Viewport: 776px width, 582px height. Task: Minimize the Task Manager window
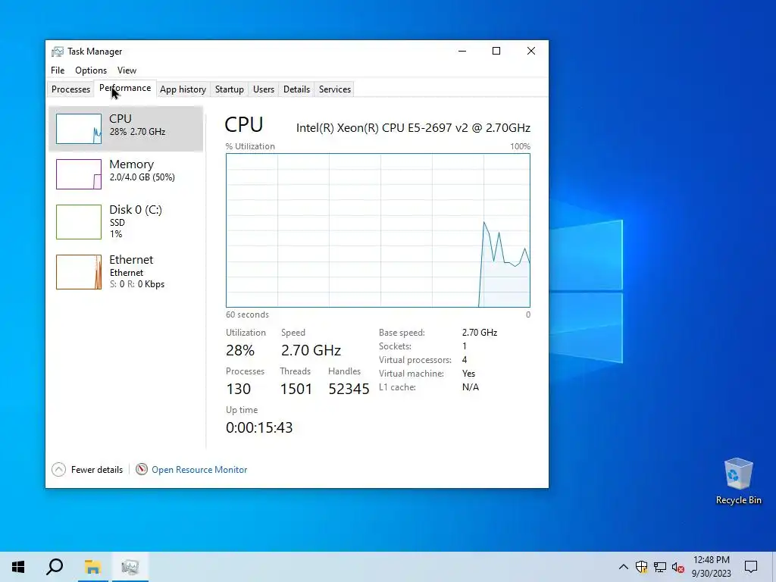pos(462,51)
